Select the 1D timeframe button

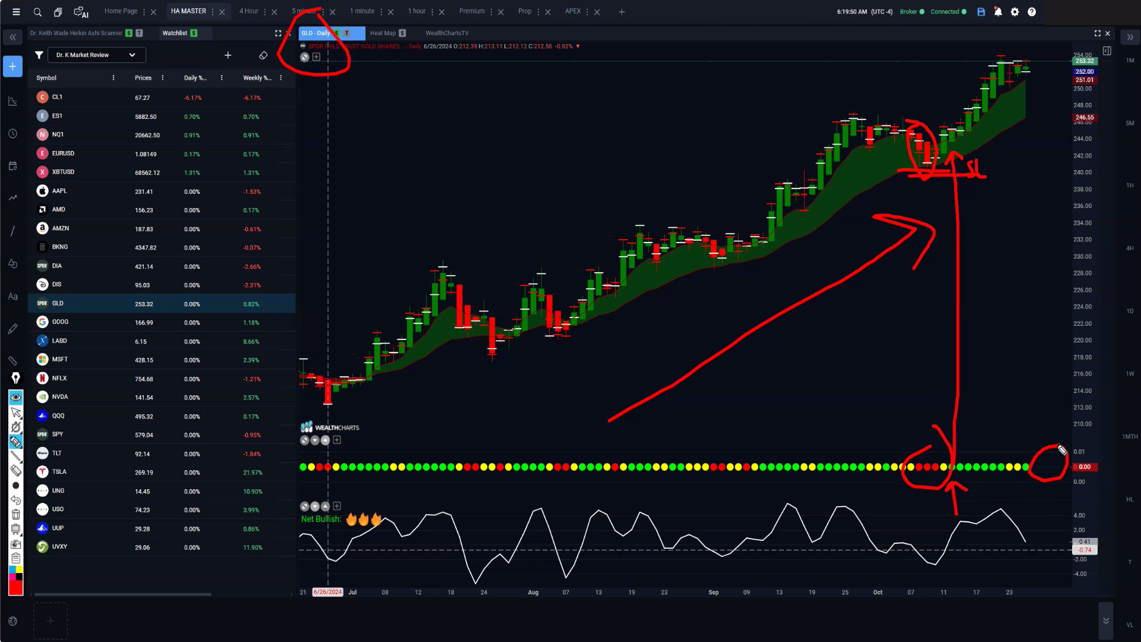coord(1130,311)
